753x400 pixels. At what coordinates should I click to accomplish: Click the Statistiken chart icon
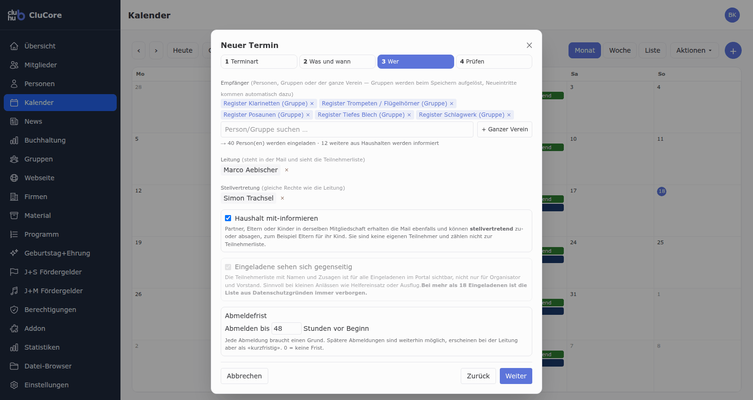pyautogui.click(x=14, y=347)
